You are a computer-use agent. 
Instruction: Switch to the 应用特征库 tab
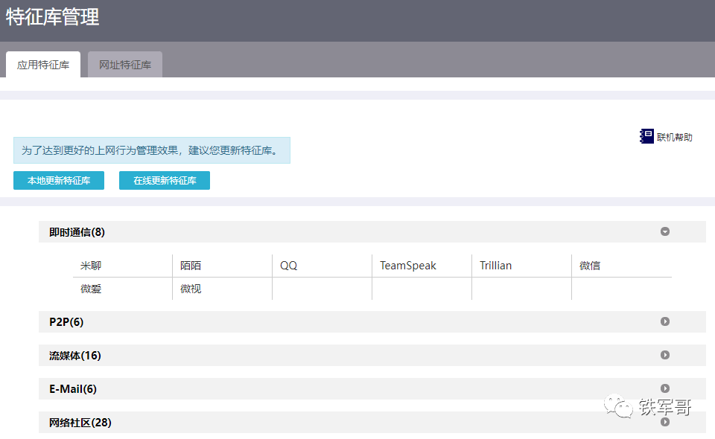(43, 65)
